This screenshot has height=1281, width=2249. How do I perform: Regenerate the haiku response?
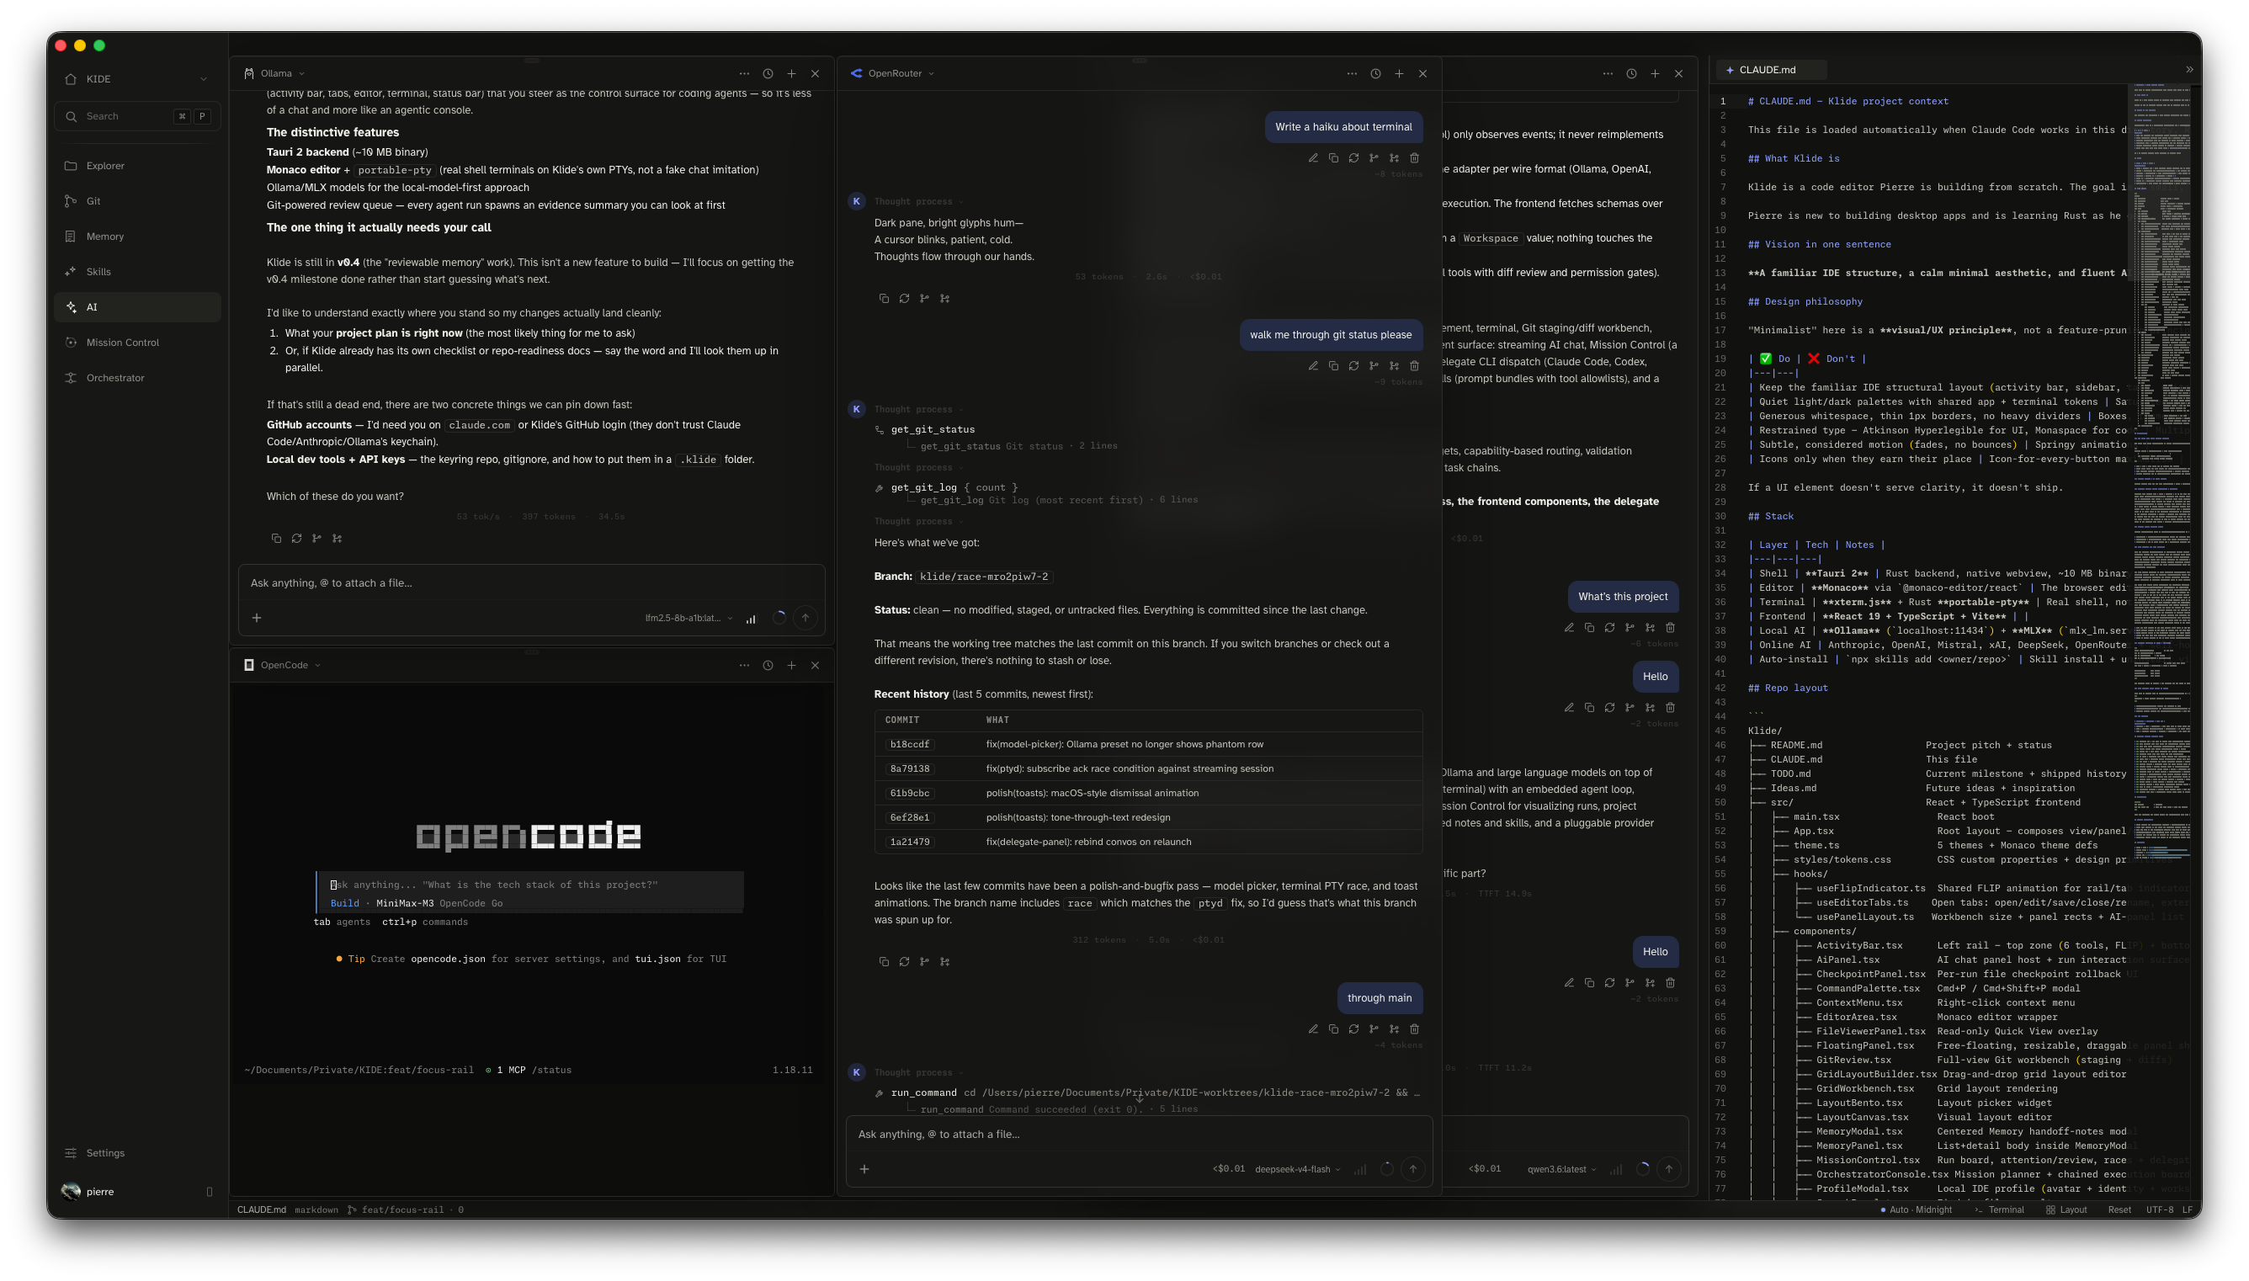coord(904,298)
